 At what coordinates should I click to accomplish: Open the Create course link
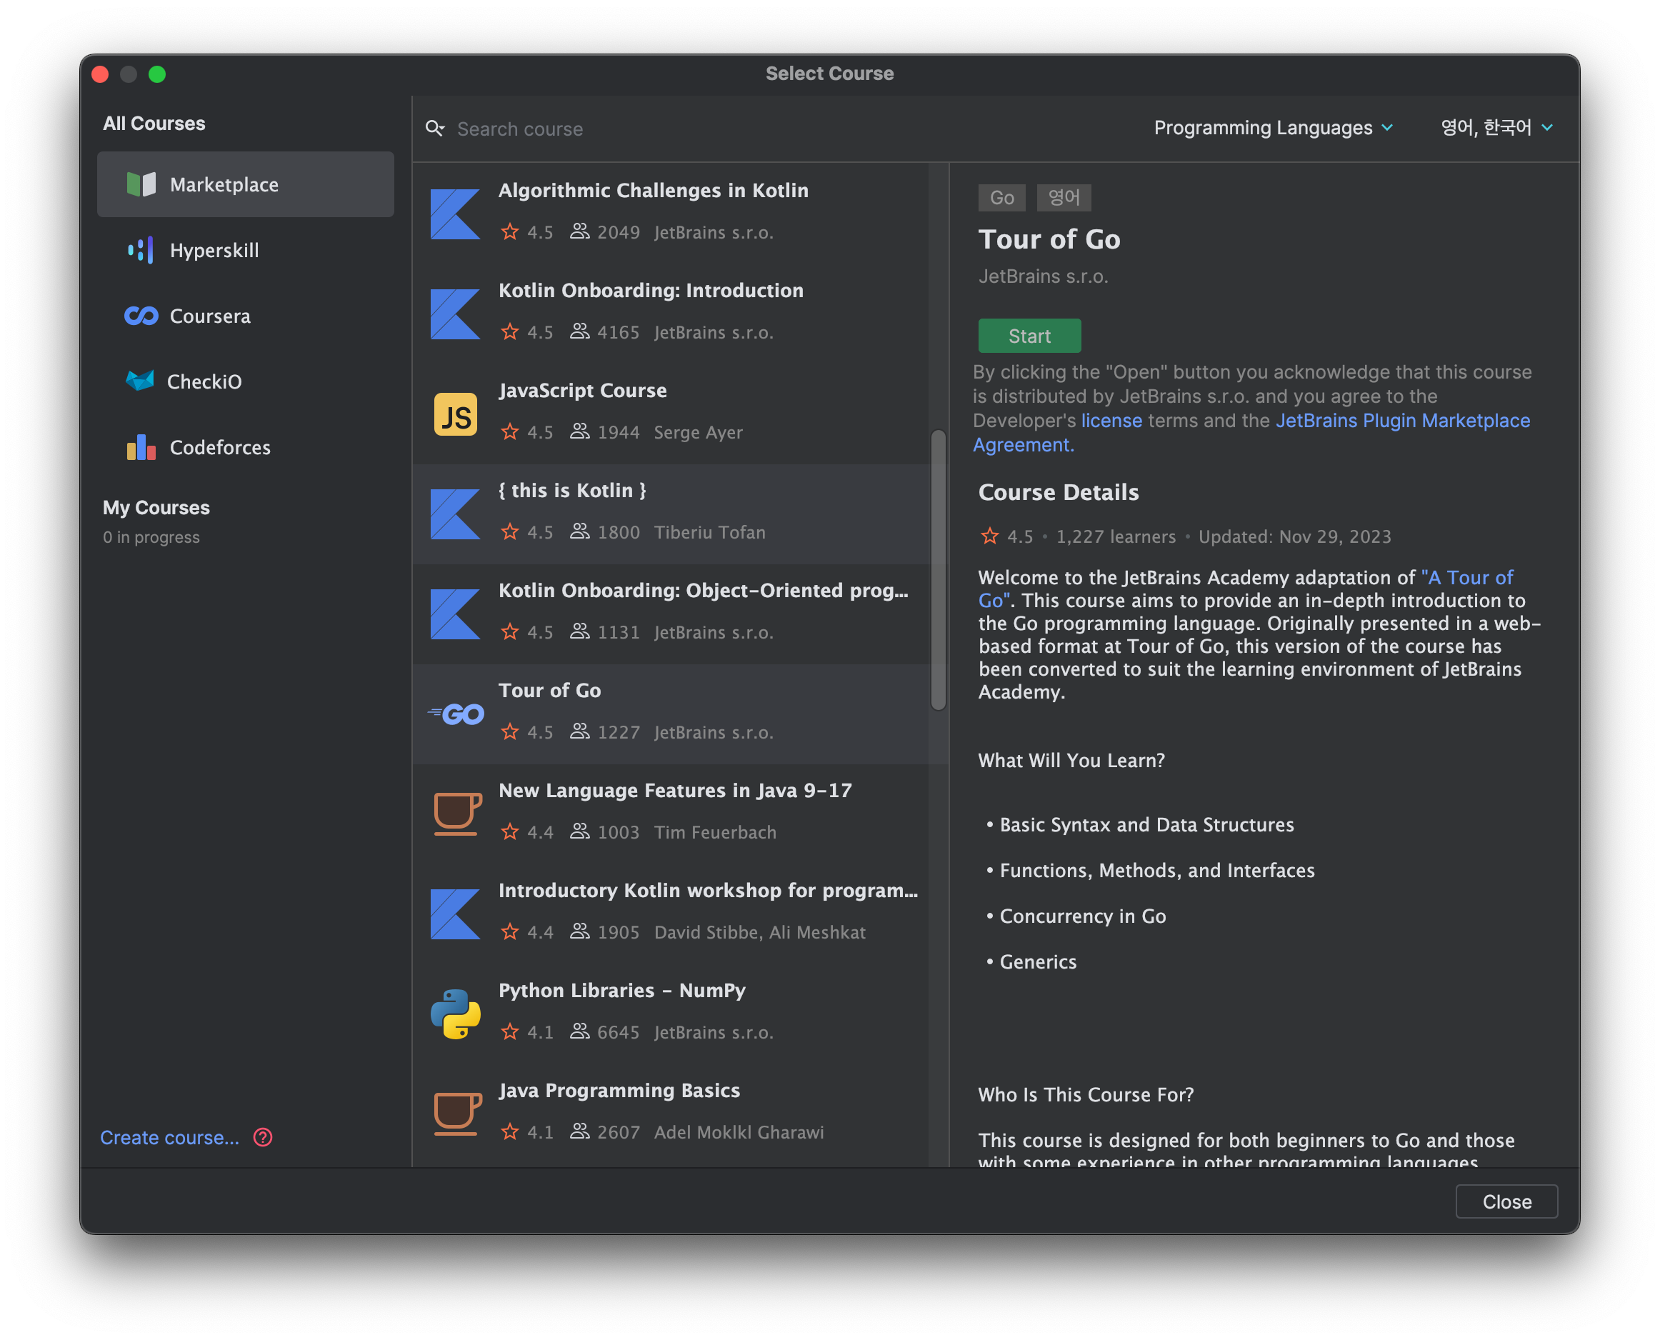[x=170, y=1137]
